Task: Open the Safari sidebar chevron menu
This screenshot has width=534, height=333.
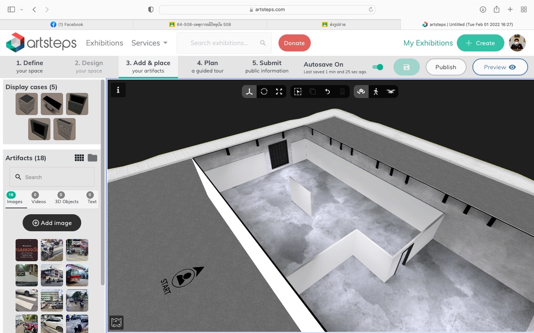Action: point(21,10)
